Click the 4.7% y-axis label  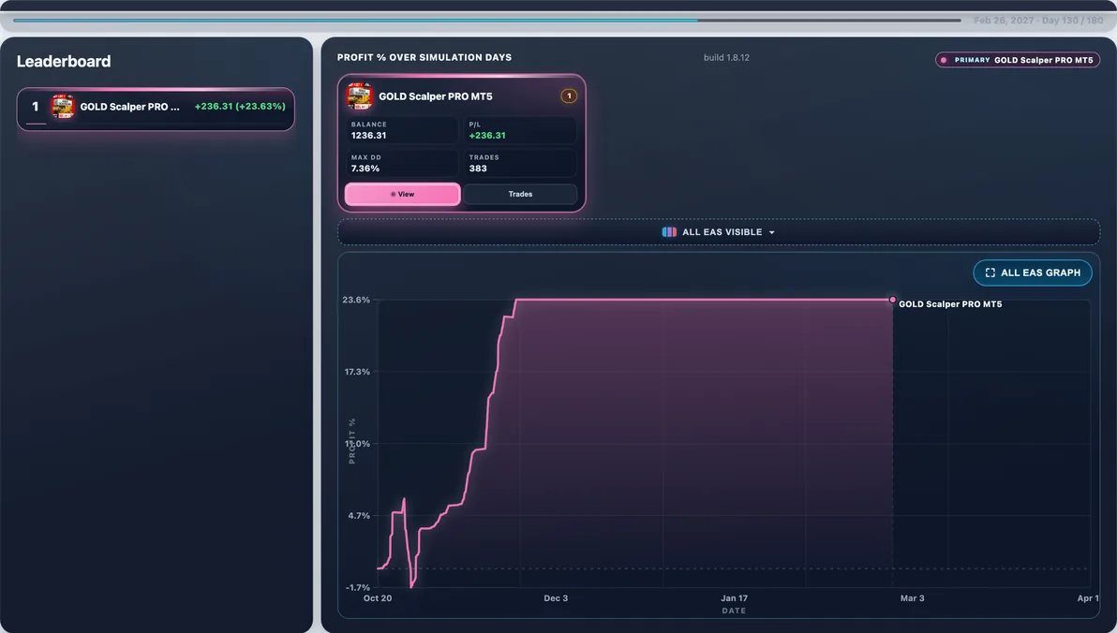coord(358,516)
